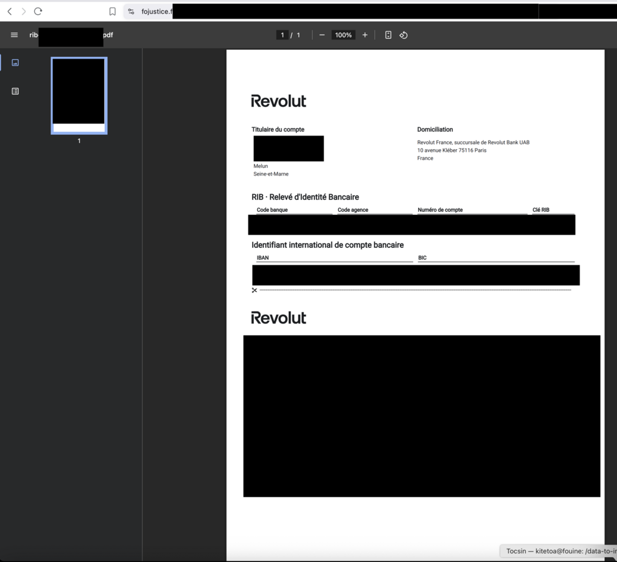Click the browser forward arrow
617x562 pixels.
point(24,11)
